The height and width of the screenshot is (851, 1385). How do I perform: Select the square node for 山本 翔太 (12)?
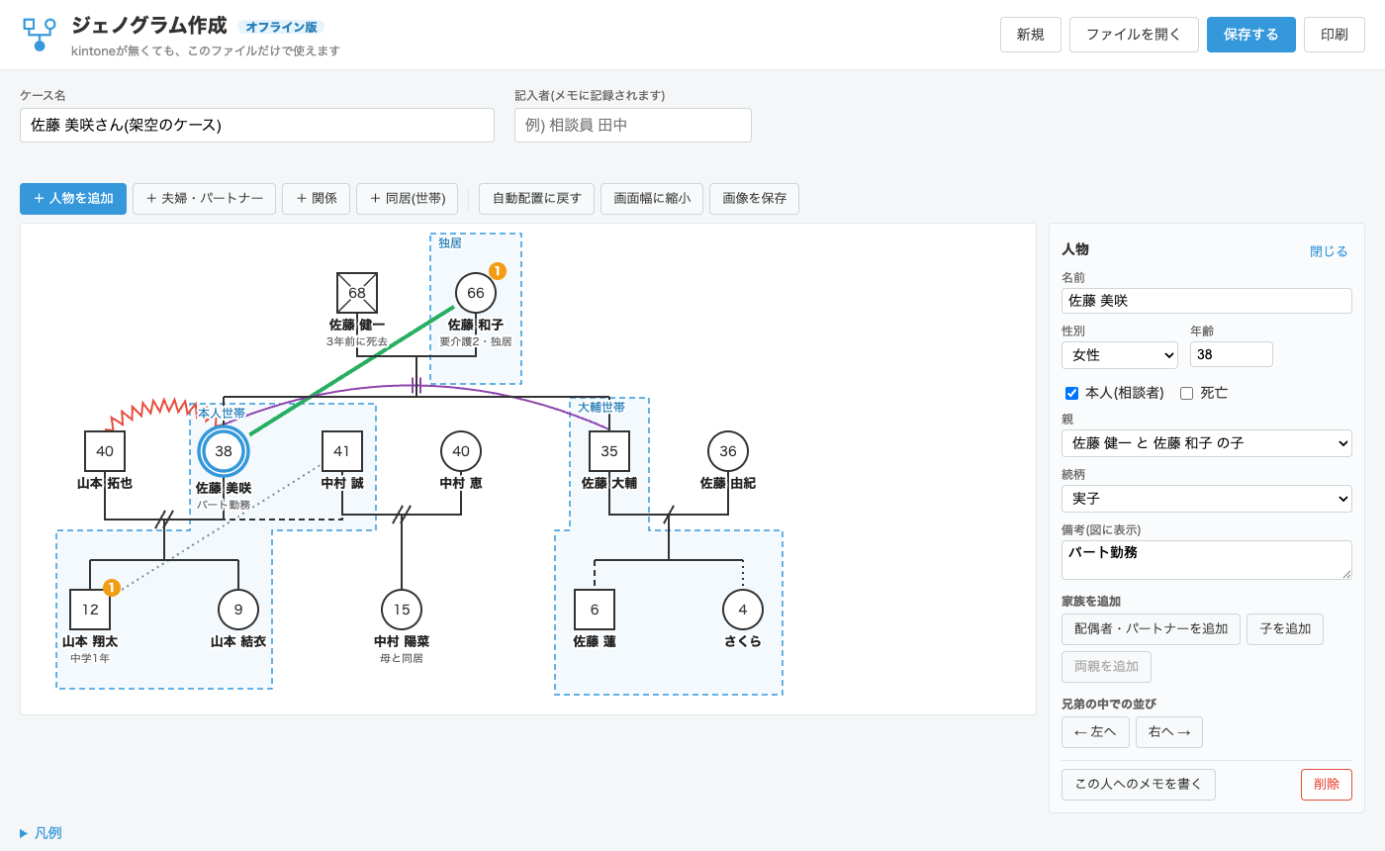pyautogui.click(x=90, y=610)
